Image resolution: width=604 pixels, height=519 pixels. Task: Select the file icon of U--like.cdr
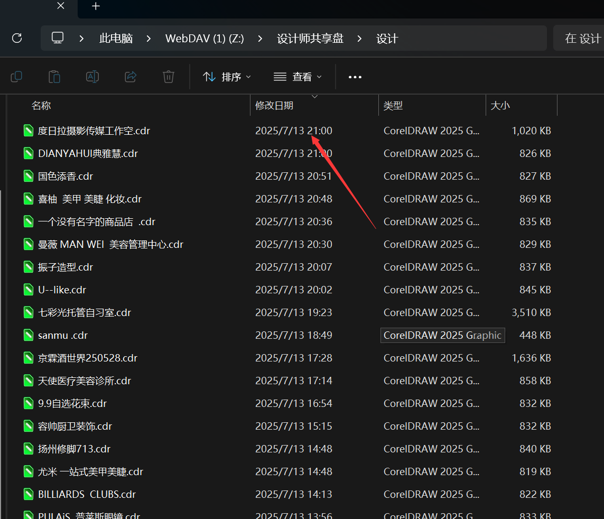pyautogui.click(x=29, y=290)
